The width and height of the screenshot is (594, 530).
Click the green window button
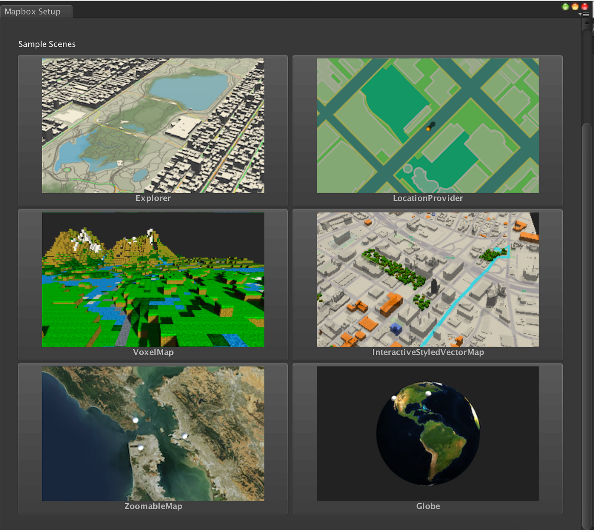pos(565,6)
